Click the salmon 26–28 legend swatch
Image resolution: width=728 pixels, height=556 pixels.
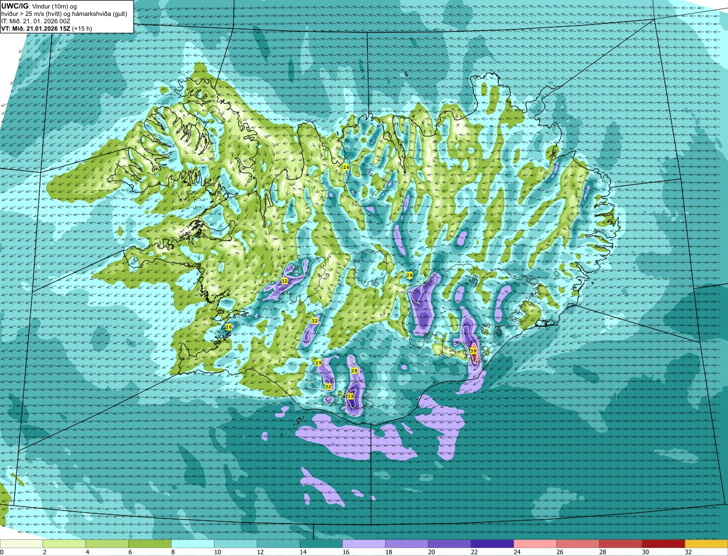tap(578, 544)
